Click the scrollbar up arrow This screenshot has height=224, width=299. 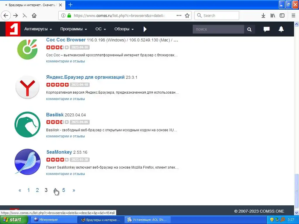click(x=296, y=24)
